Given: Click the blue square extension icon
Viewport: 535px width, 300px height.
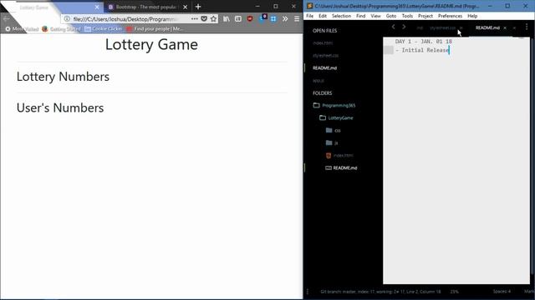Looking at the screenshot, I should (273, 19).
